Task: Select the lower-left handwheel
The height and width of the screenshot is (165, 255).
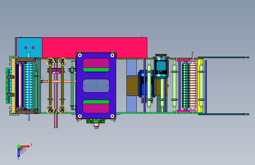Action: pyautogui.click(x=50, y=110)
